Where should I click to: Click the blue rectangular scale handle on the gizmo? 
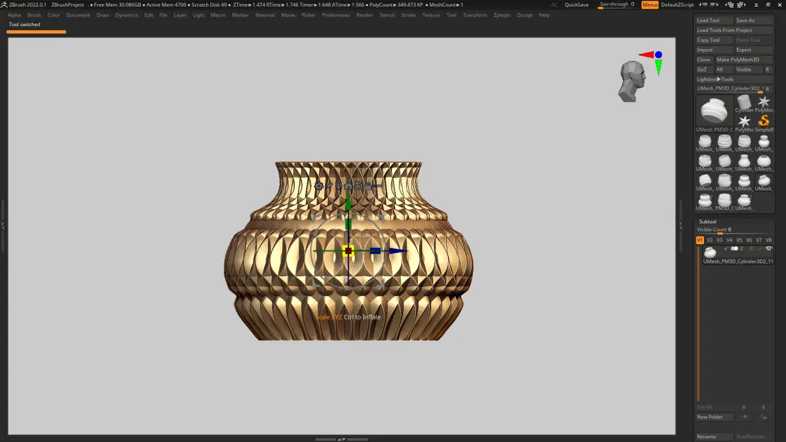375,251
